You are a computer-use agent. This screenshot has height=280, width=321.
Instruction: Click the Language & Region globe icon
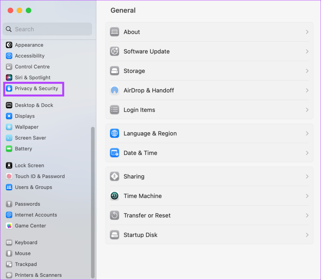point(114,133)
